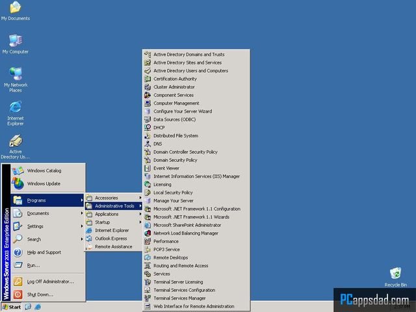Open My Computer desktop icon
The width and height of the screenshot is (416, 312).
tap(16, 44)
